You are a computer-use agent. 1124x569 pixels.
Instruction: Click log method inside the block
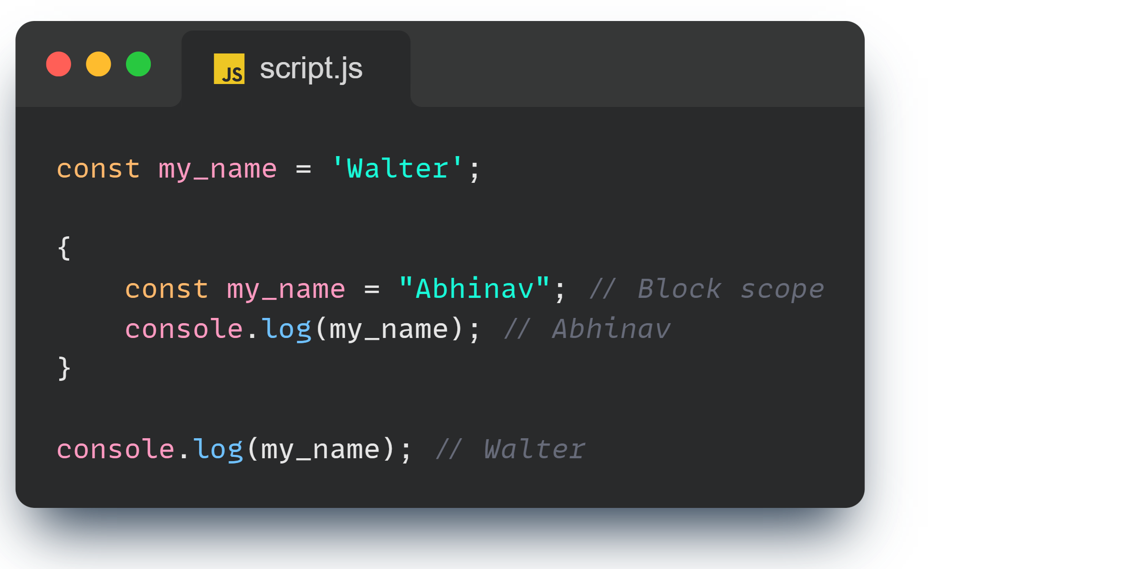pos(286,329)
